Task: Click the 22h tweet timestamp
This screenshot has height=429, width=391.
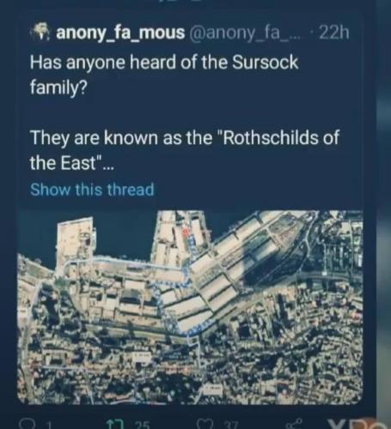Action: click(334, 33)
